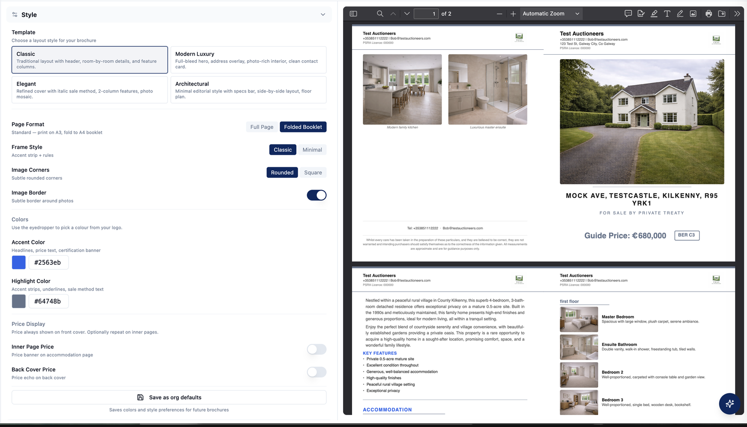This screenshot has width=747, height=427.
Task: Click the property address heading on cover
Action: coord(642,200)
